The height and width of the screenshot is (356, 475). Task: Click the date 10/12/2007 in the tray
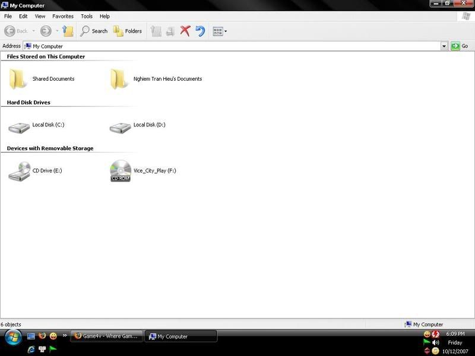tap(455, 351)
